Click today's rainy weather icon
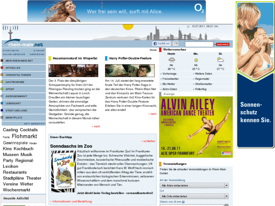The width and height of the screenshot is (275, 206). click(171, 60)
